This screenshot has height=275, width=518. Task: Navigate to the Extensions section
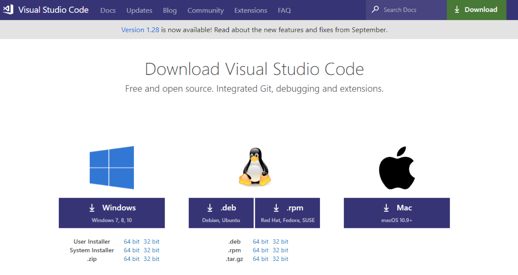pyautogui.click(x=251, y=10)
